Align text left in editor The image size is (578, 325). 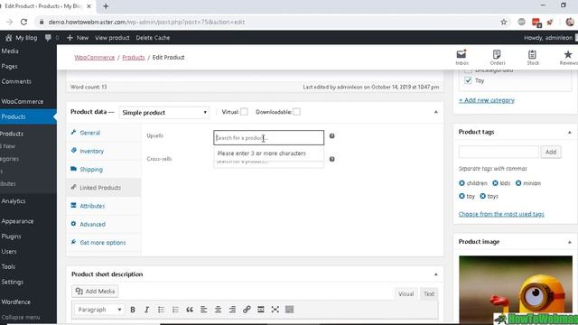203,310
